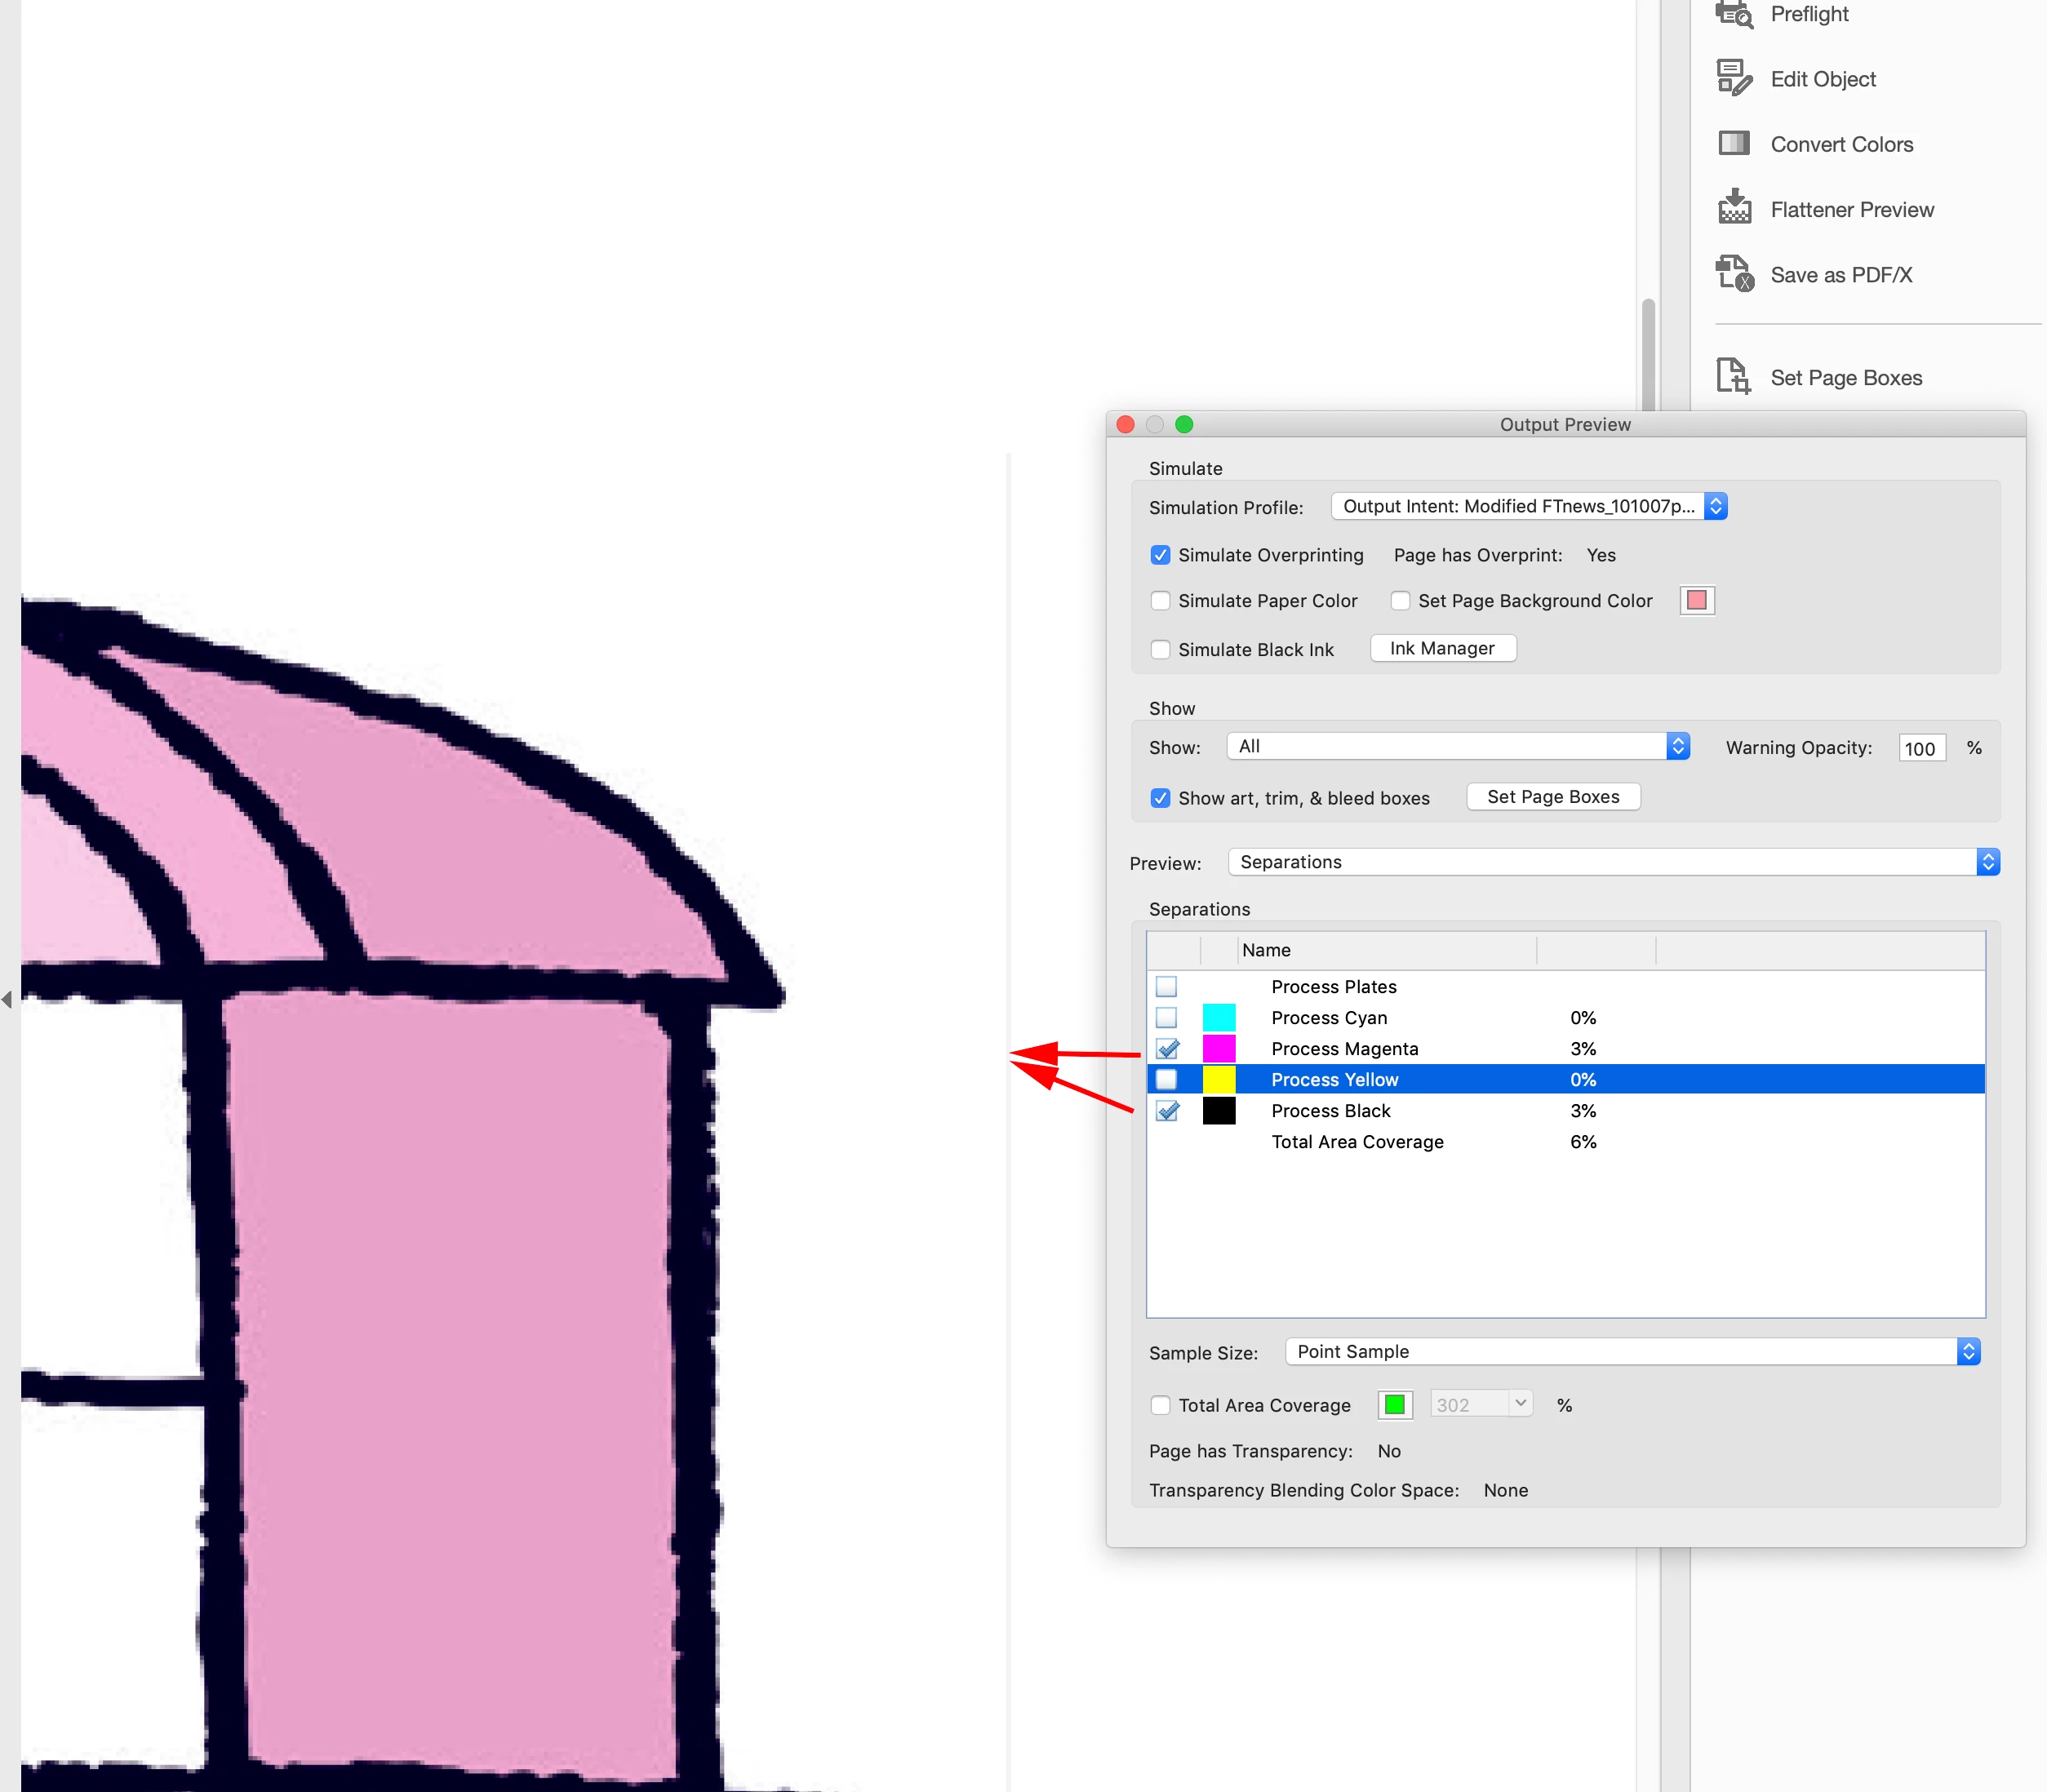
Task: Click the Preflight tool icon
Action: coord(1734,14)
